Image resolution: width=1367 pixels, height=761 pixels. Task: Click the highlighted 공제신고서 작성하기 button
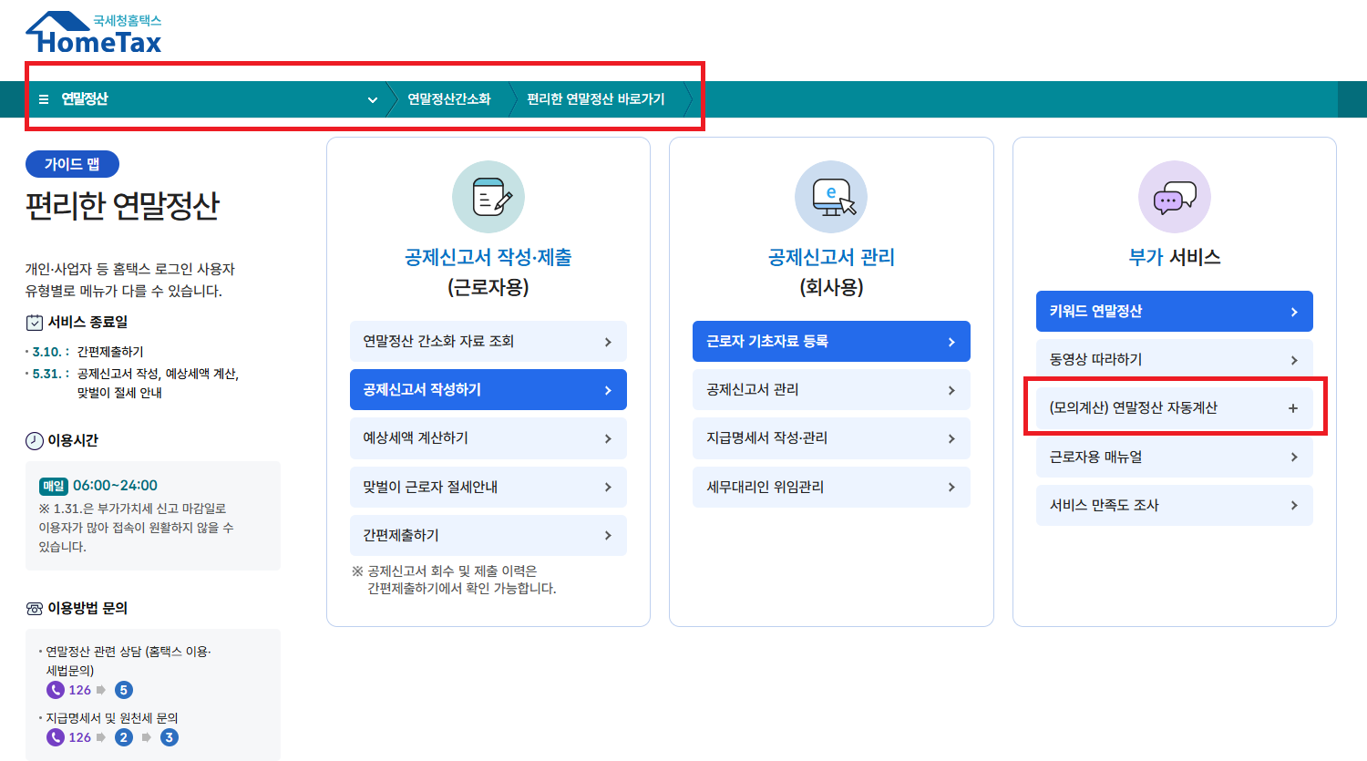pyautogui.click(x=488, y=389)
